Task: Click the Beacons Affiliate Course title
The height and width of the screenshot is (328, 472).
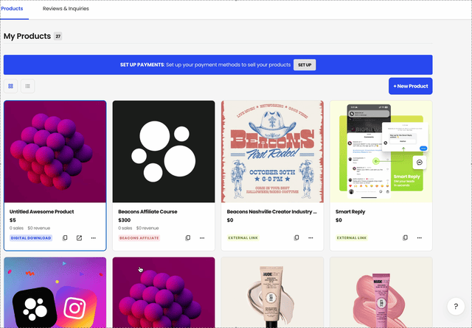Action: pos(147,212)
